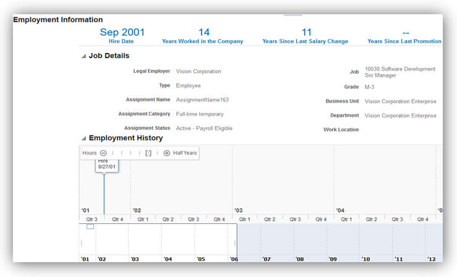Click '04 in the overview timeline
The height and width of the screenshot is (277, 457).
click(x=168, y=259)
